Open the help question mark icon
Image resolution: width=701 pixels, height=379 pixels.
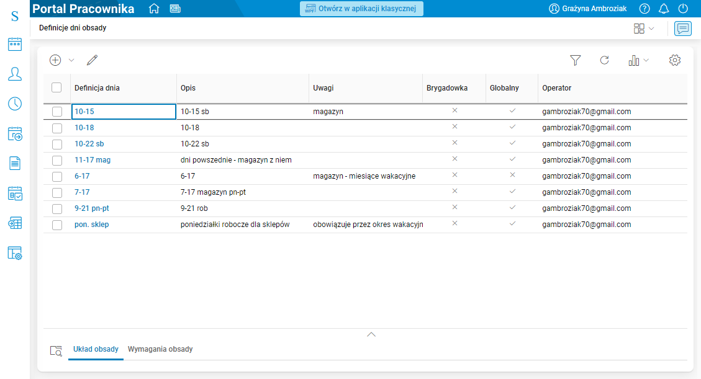coord(644,9)
